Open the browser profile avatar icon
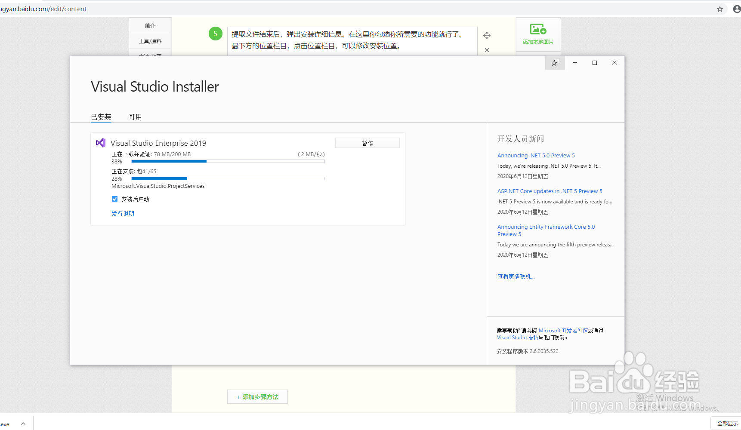Viewport: 741px width, 430px height. (x=737, y=9)
